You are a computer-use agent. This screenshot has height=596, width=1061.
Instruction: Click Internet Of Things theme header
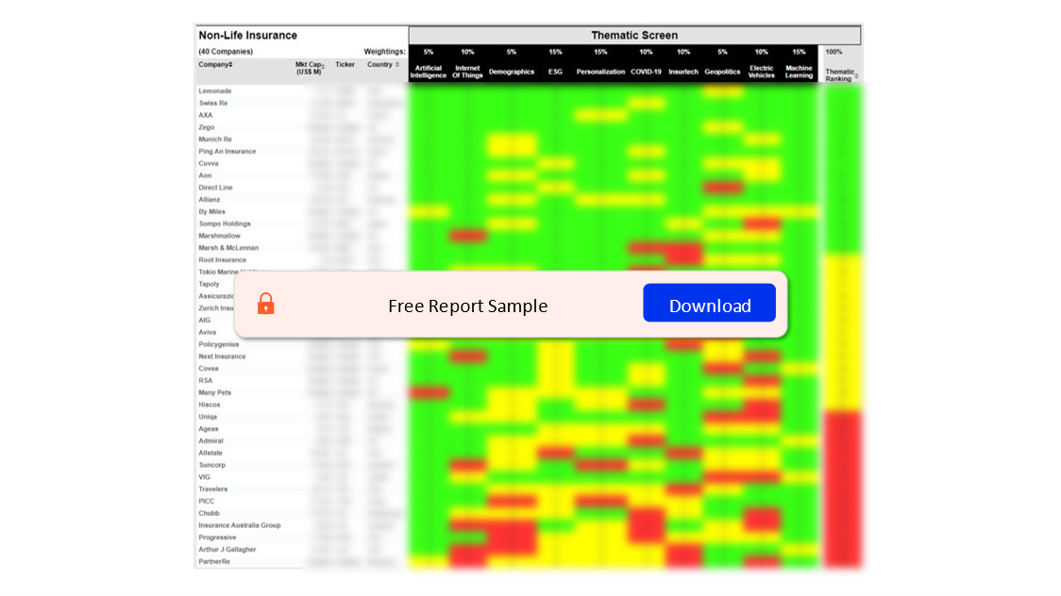point(467,72)
